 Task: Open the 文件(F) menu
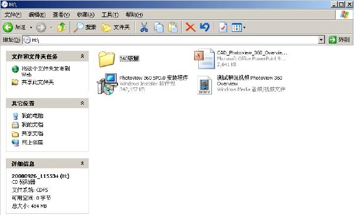point(13,15)
